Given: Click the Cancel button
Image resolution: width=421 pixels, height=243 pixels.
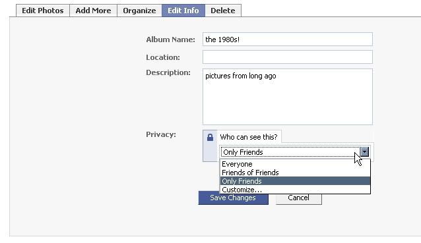Looking at the screenshot, I should (x=298, y=198).
